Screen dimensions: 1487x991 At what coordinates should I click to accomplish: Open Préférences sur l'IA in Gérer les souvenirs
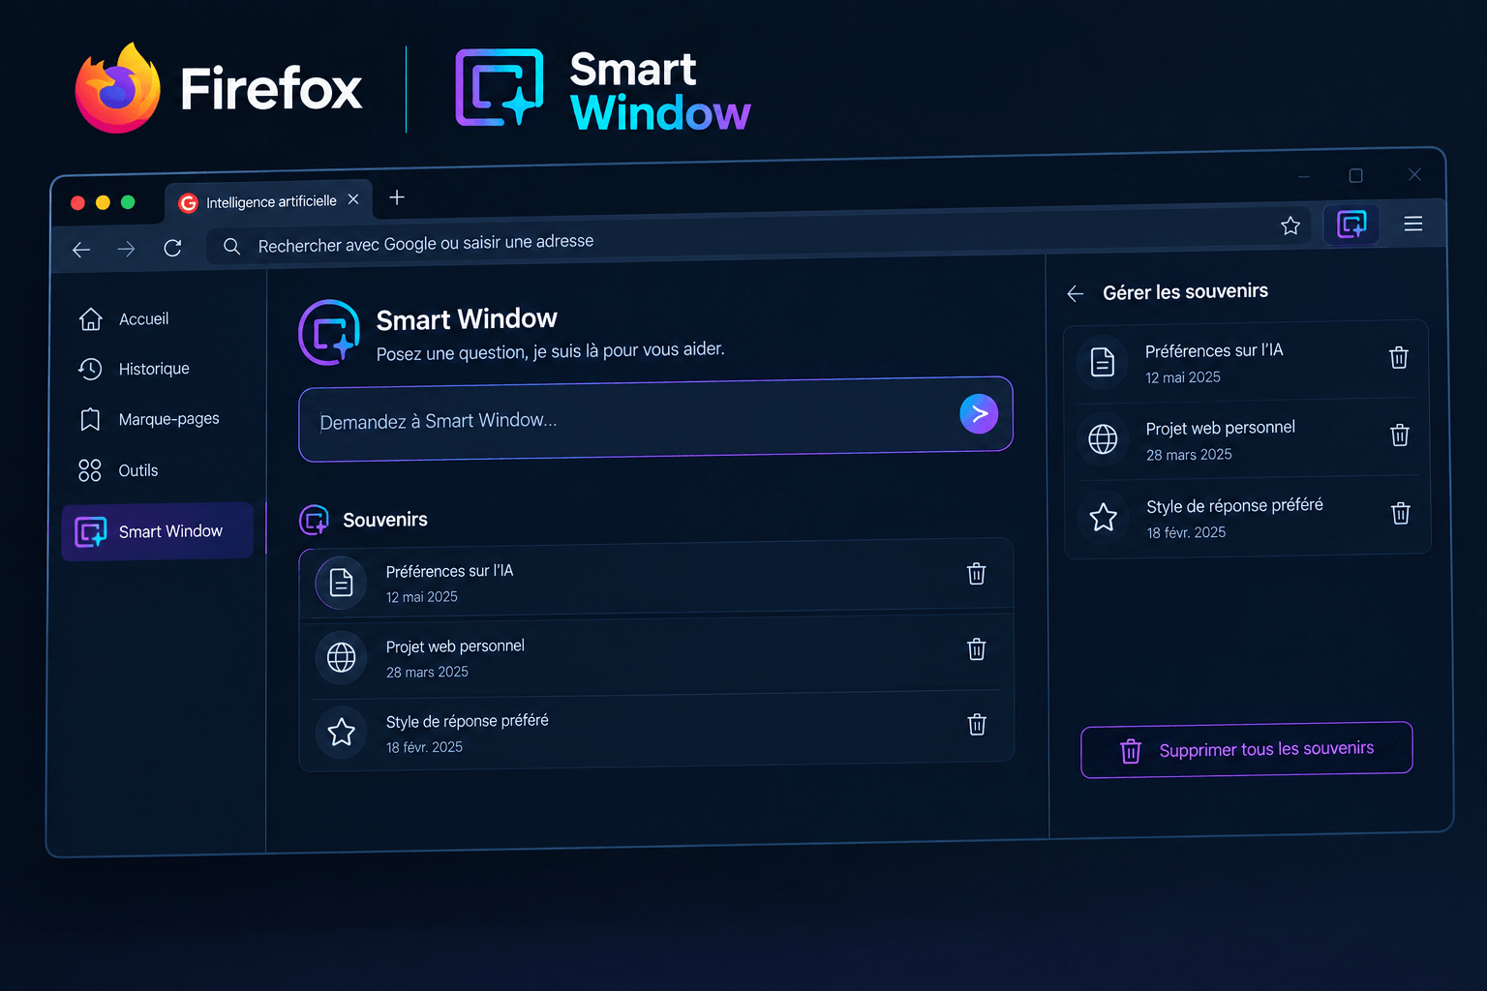[1247, 362]
